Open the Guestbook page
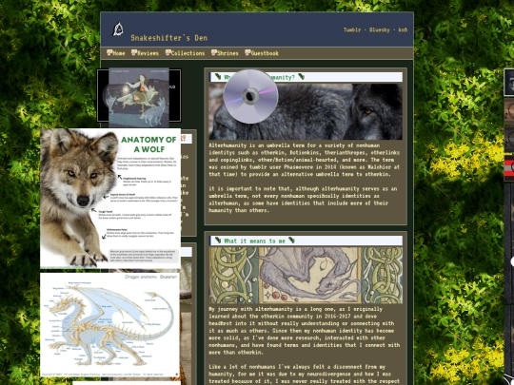 point(262,52)
